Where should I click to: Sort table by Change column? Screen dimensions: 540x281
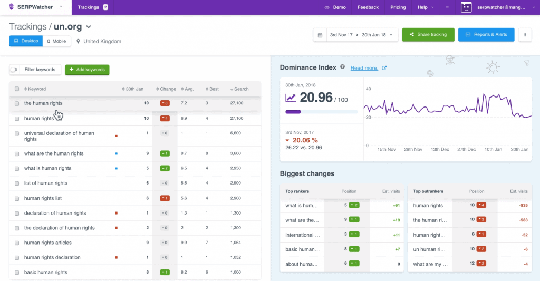pyautogui.click(x=166, y=89)
